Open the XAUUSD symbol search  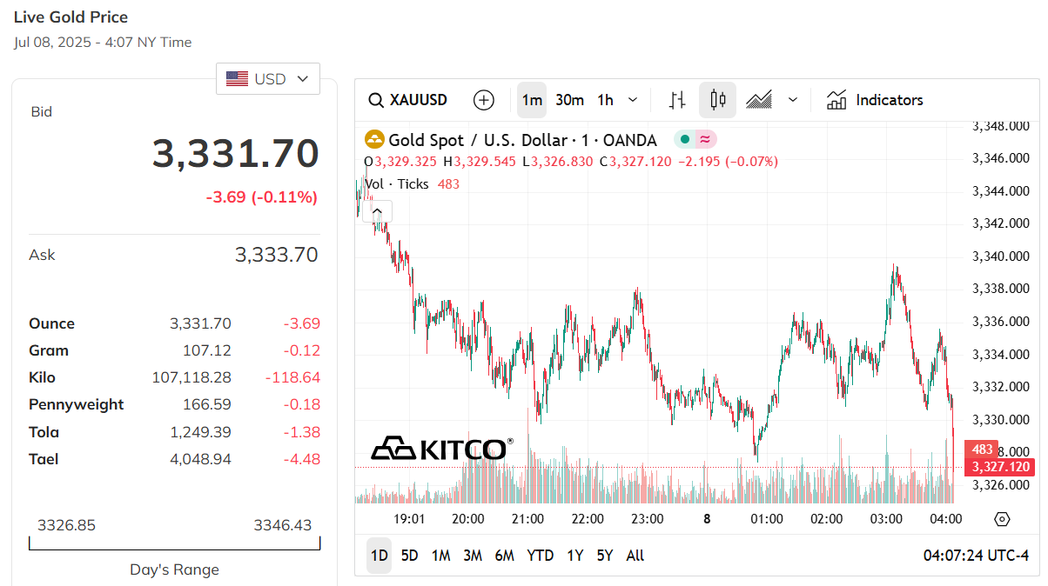point(407,100)
